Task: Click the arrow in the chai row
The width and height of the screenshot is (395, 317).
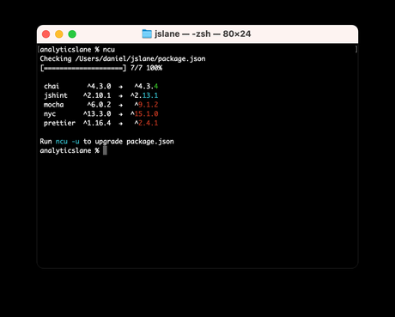Action: pos(120,87)
